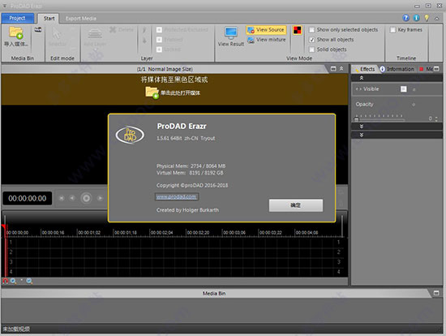This screenshot has height=336, width=446.
Task: Collapse the top Effects section chevron
Action: [362, 78]
